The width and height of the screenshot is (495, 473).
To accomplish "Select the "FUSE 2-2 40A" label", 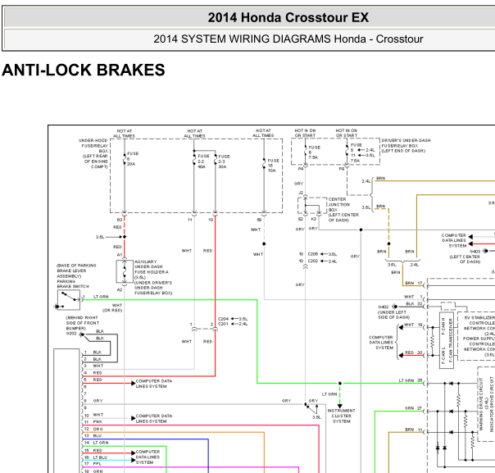I will click(x=203, y=161).
